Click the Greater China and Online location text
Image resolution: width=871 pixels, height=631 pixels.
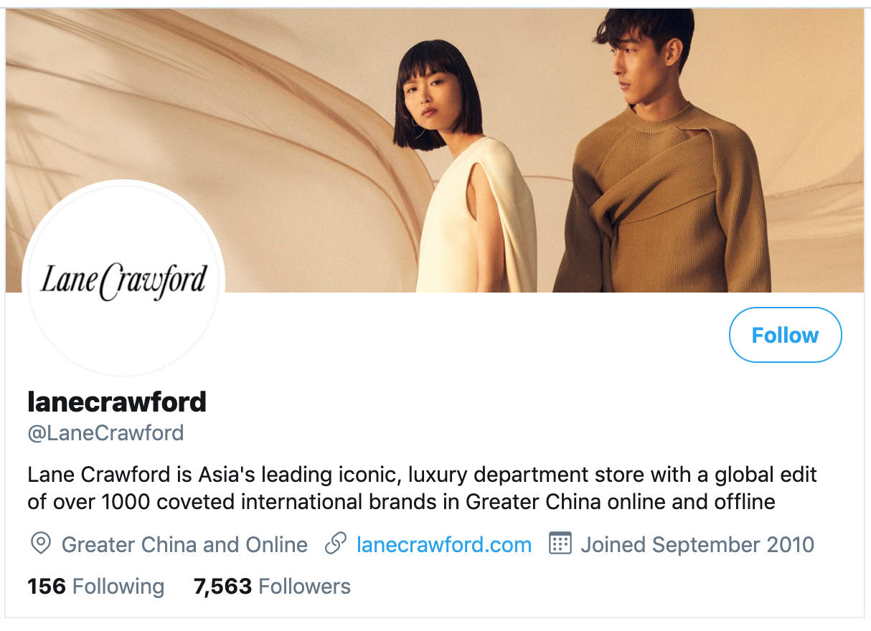184,544
